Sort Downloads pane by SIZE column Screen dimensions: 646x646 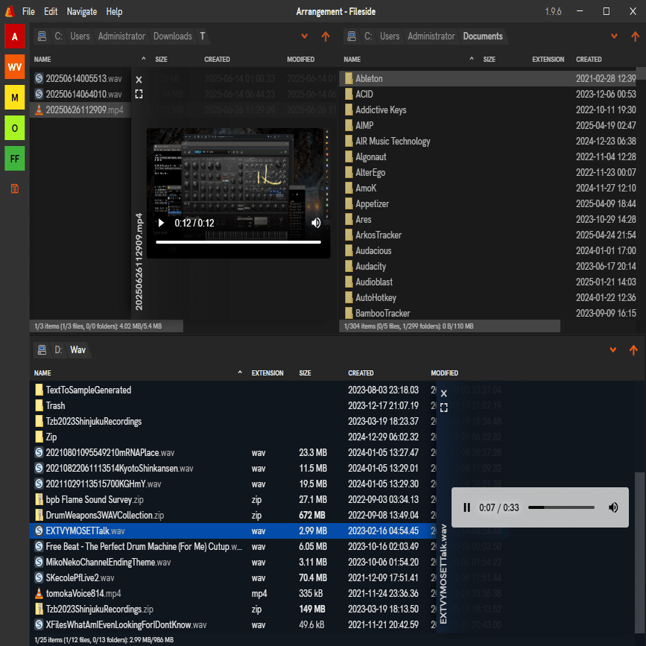coord(161,60)
